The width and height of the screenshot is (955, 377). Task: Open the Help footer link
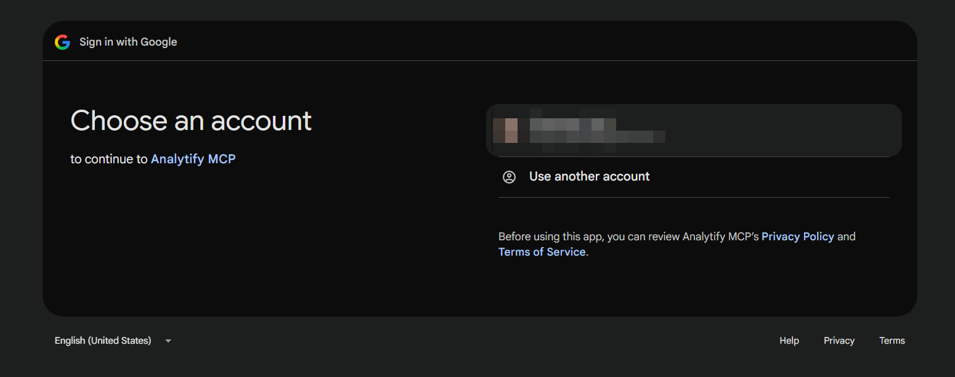pyautogui.click(x=789, y=341)
